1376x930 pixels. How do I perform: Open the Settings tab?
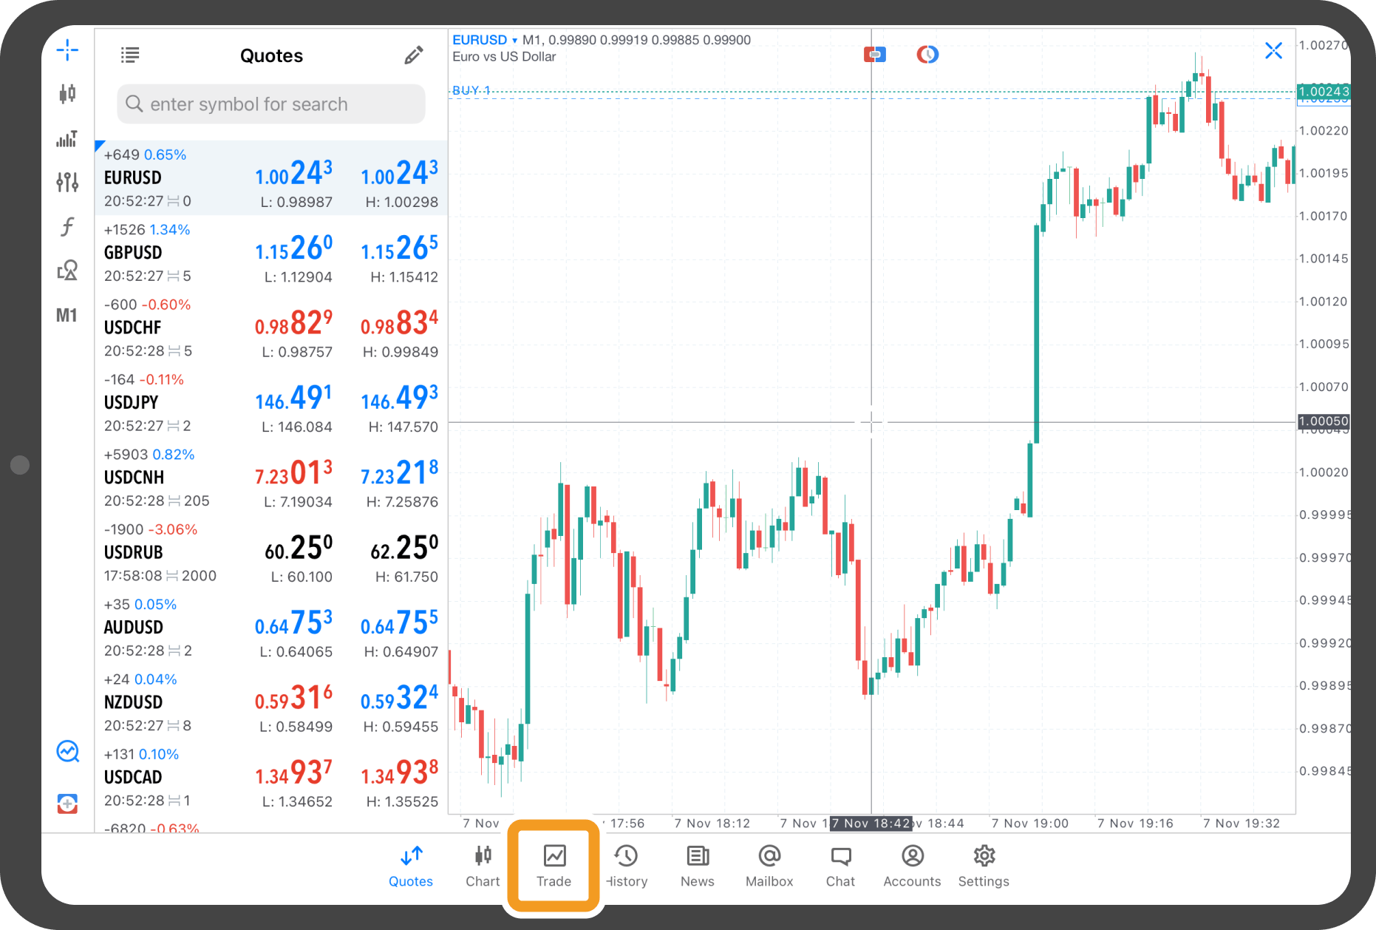click(x=984, y=866)
